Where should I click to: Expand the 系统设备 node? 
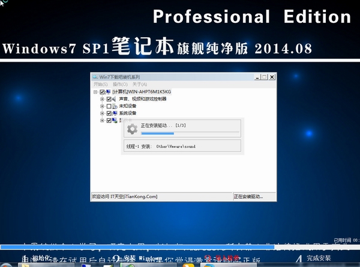102,113
